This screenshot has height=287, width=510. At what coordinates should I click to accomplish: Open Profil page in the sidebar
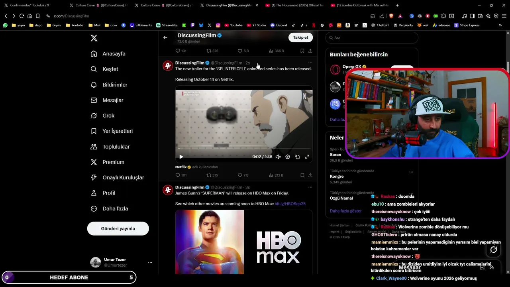[x=103, y=193]
